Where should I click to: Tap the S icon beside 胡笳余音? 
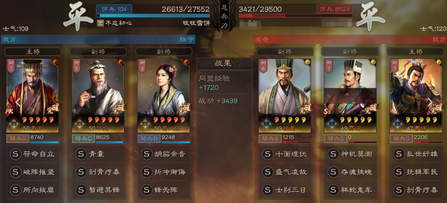[146, 154]
